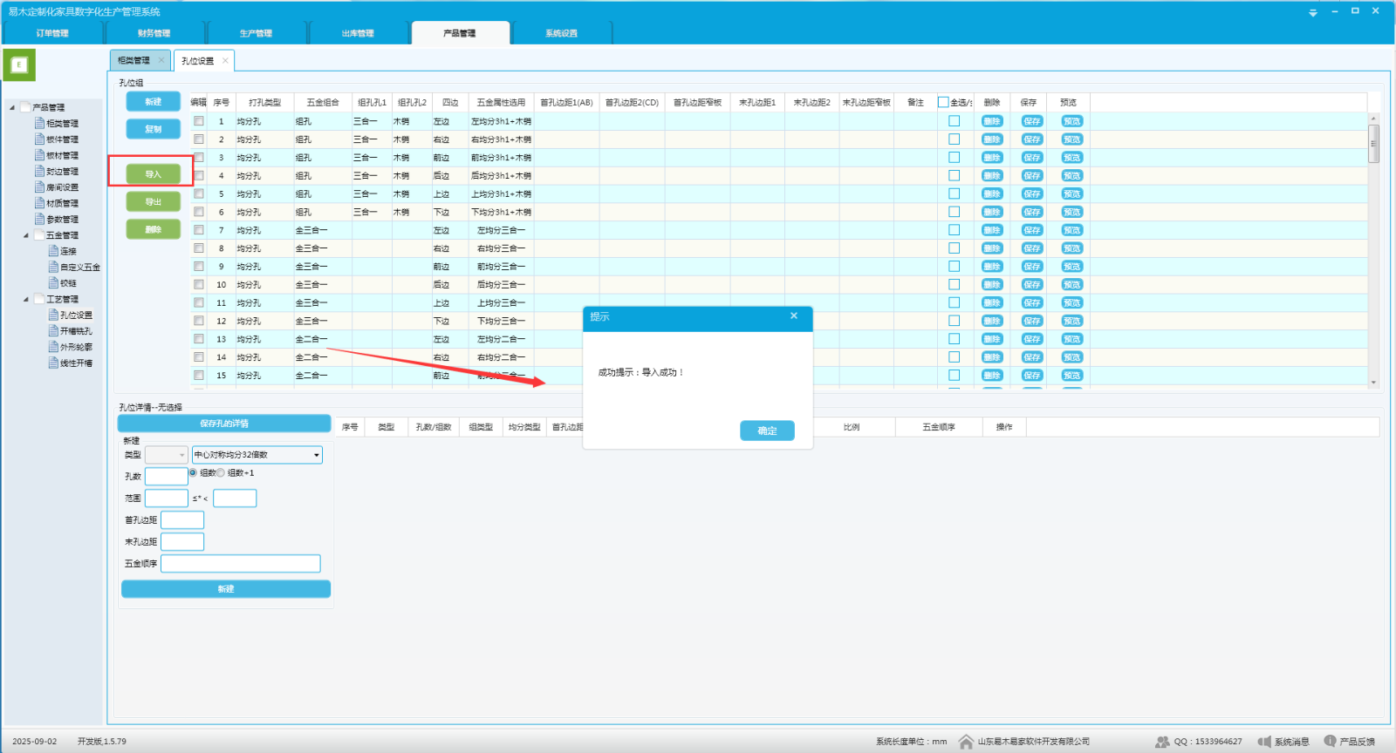Click 确定 in the success dialog

pyautogui.click(x=767, y=431)
